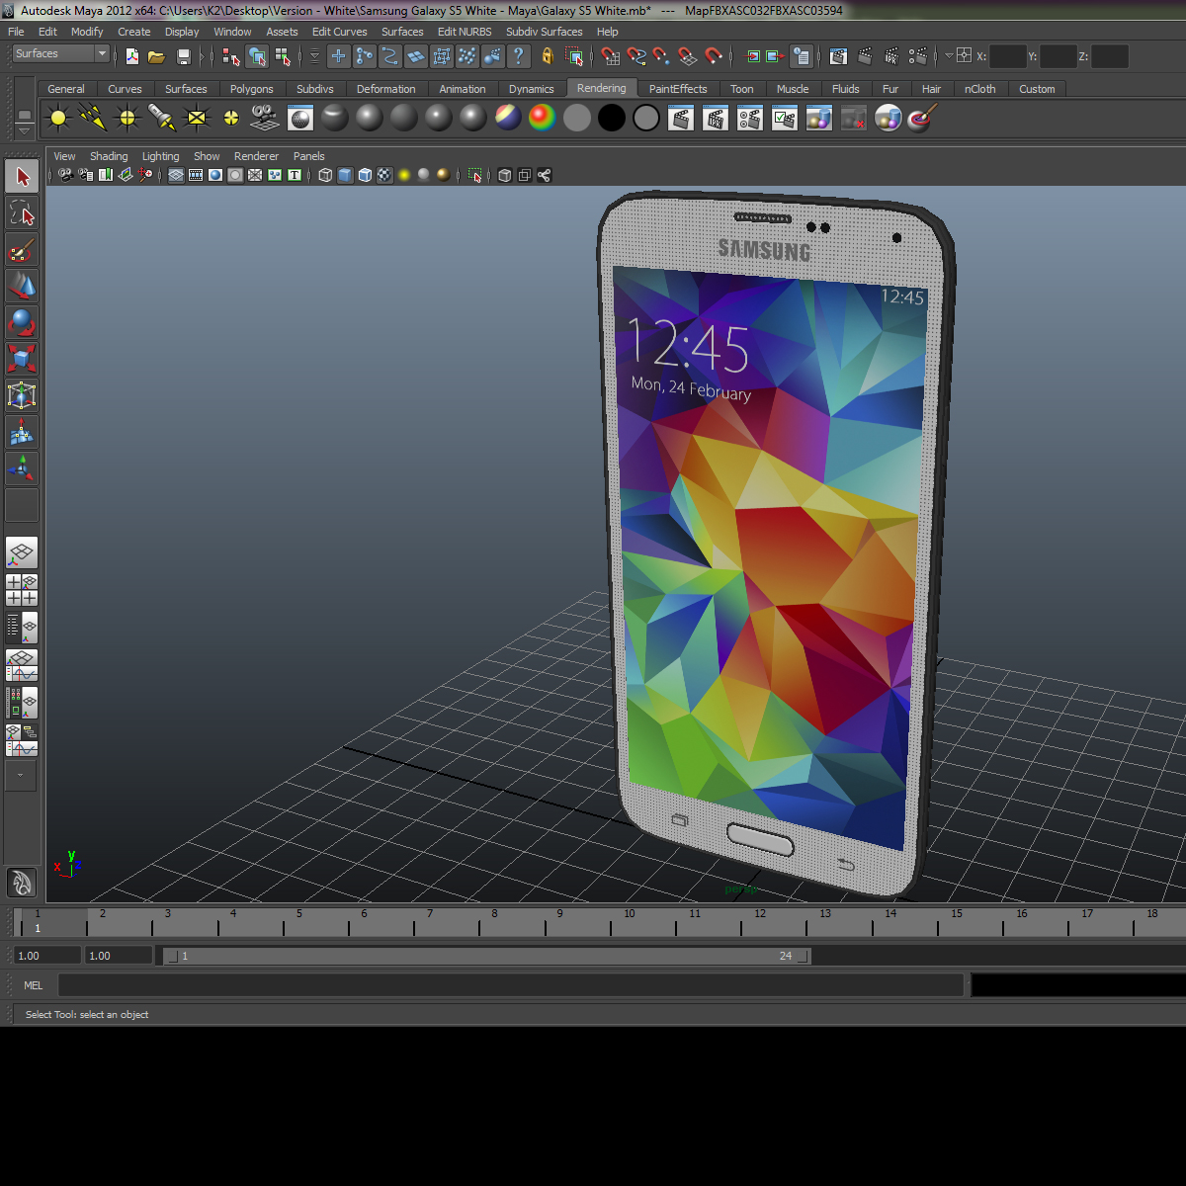This screenshot has width=1186, height=1186.
Task: Switch to single perspective view layout
Action: click(x=22, y=552)
